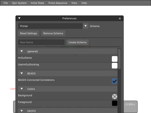
Task: Open the Schema dropdown arrow
Action: pos(85,26)
